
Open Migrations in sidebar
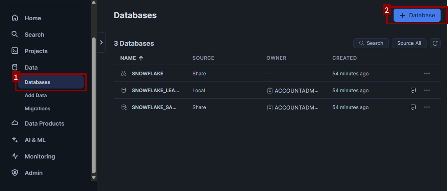coord(38,109)
